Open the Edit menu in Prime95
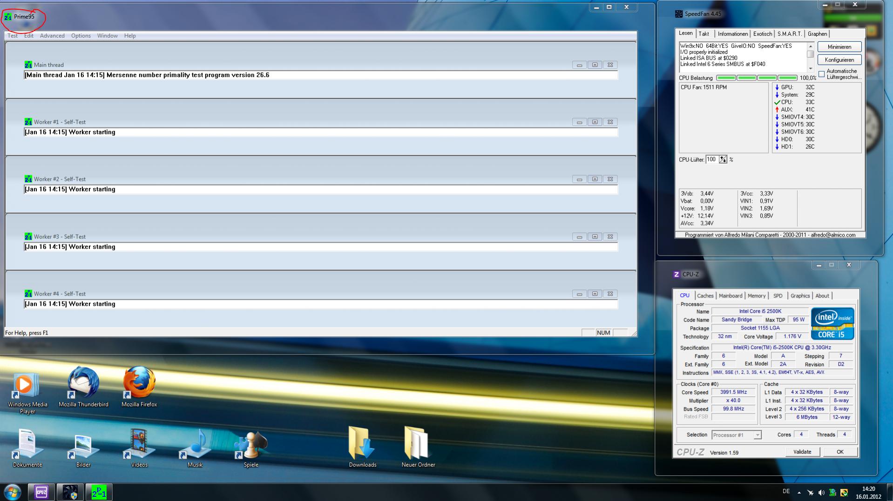The width and height of the screenshot is (893, 501). [29, 36]
